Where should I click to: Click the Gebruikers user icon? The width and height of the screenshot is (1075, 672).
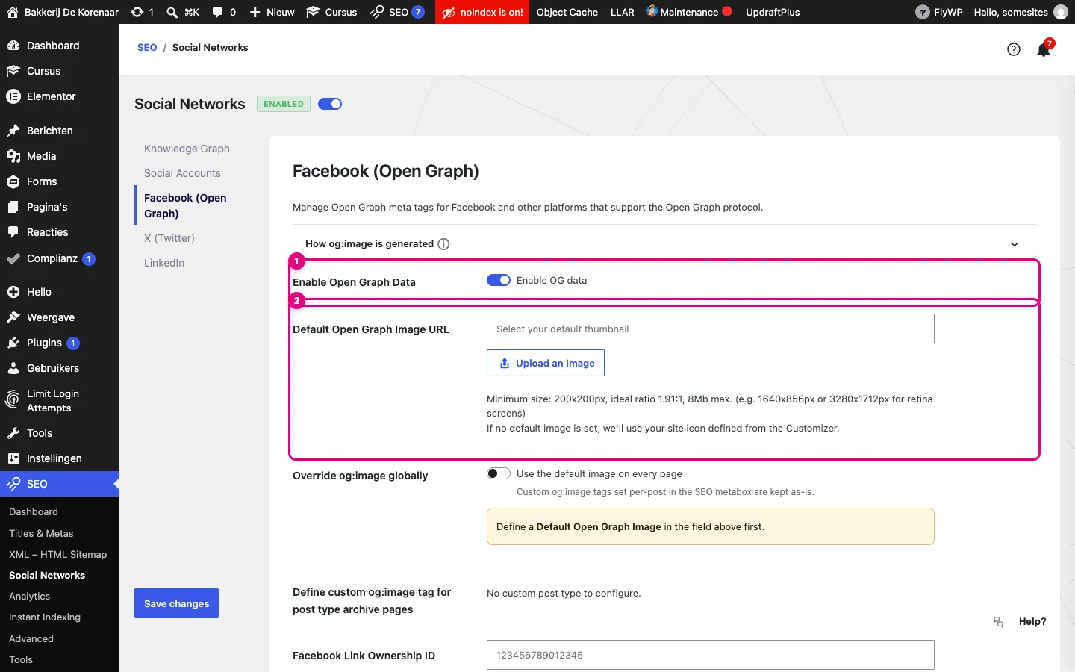(x=13, y=368)
